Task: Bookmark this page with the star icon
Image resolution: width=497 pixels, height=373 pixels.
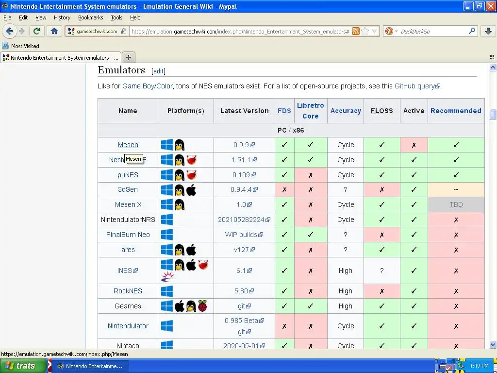Action: 365,32
